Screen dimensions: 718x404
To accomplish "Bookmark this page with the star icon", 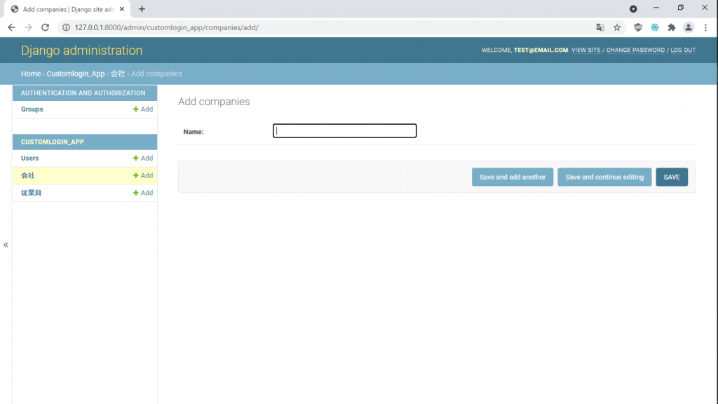I will point(617,27).
